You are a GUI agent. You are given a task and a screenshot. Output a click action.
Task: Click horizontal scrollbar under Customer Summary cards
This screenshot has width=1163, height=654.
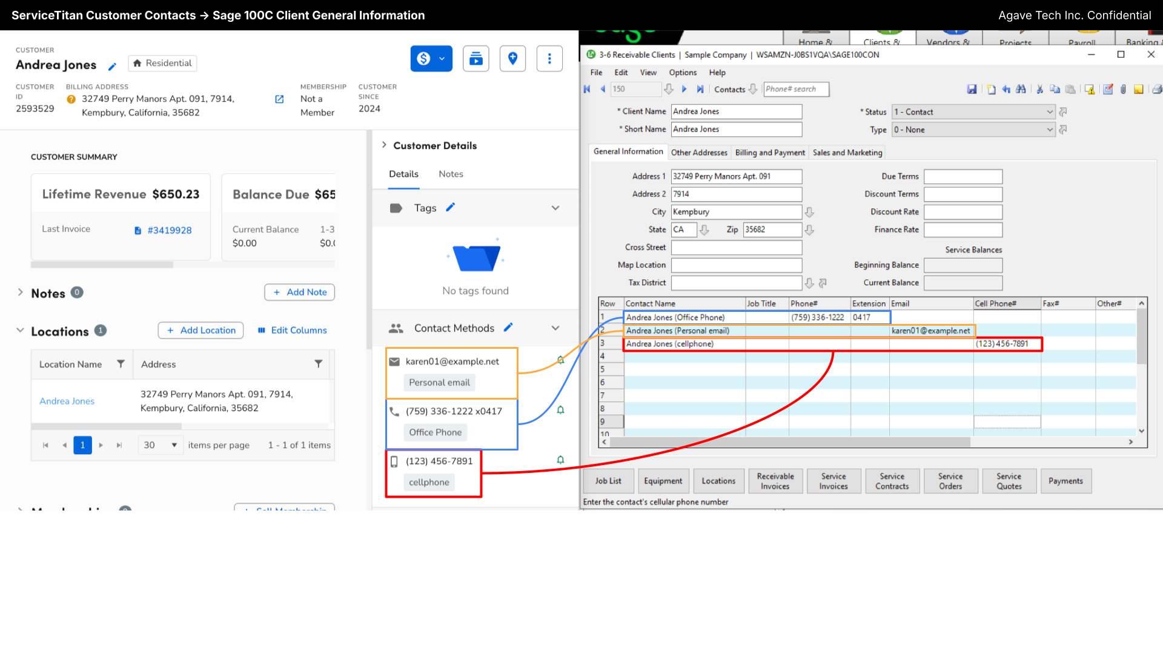(102, 265)
